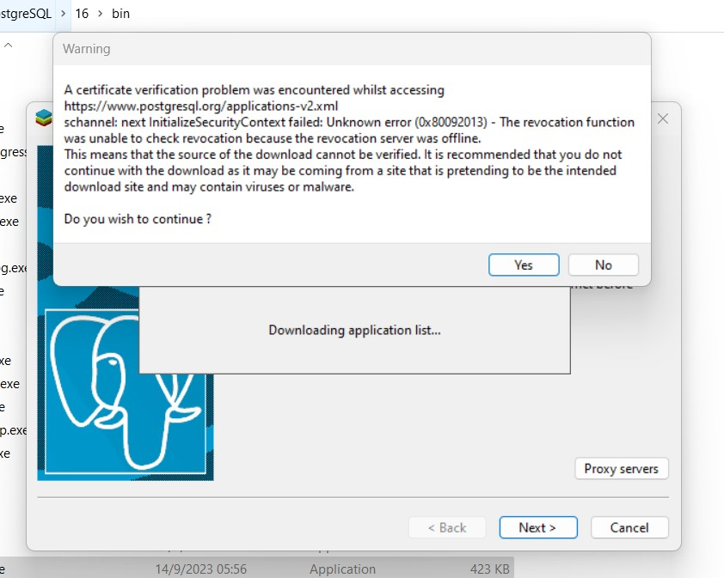The image size is (724, 578).
Task: Click Yes to continue the download
Action: point(524,265)
